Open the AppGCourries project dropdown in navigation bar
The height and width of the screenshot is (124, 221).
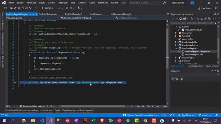tap(59, 18)
